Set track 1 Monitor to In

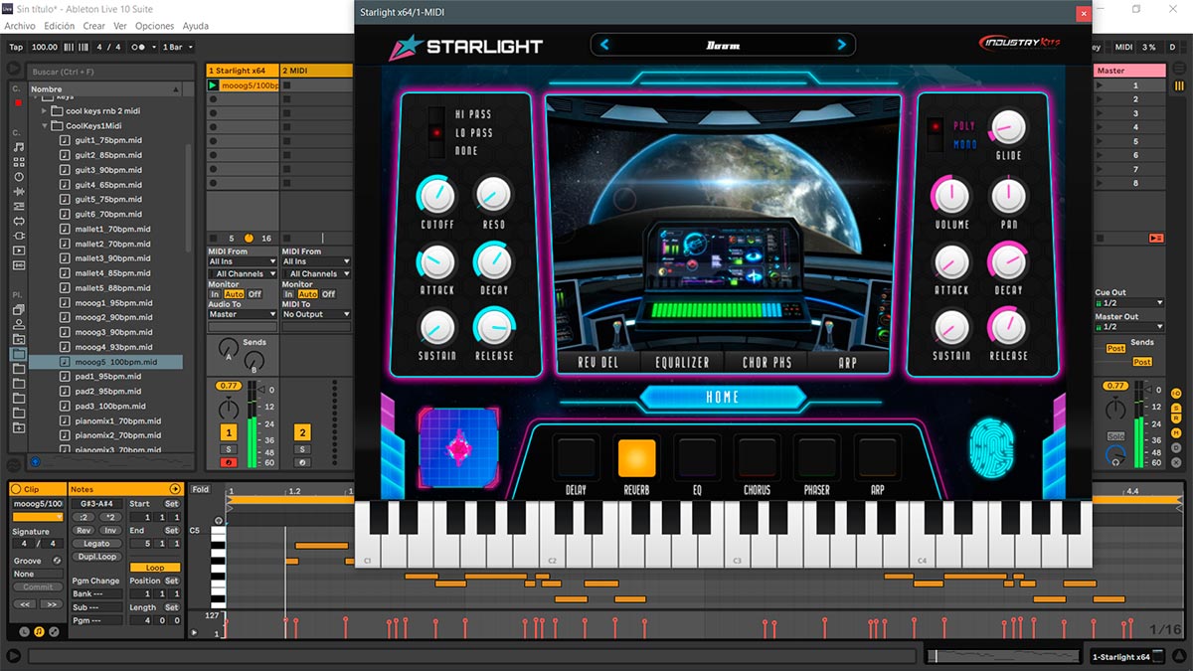[215, 294]
